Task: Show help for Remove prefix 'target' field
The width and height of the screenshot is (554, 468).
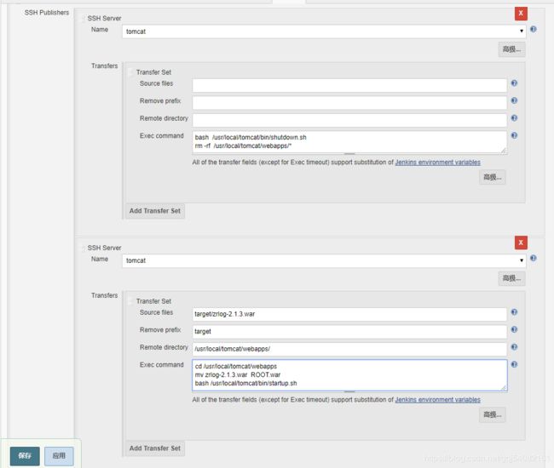Action: 514,329
